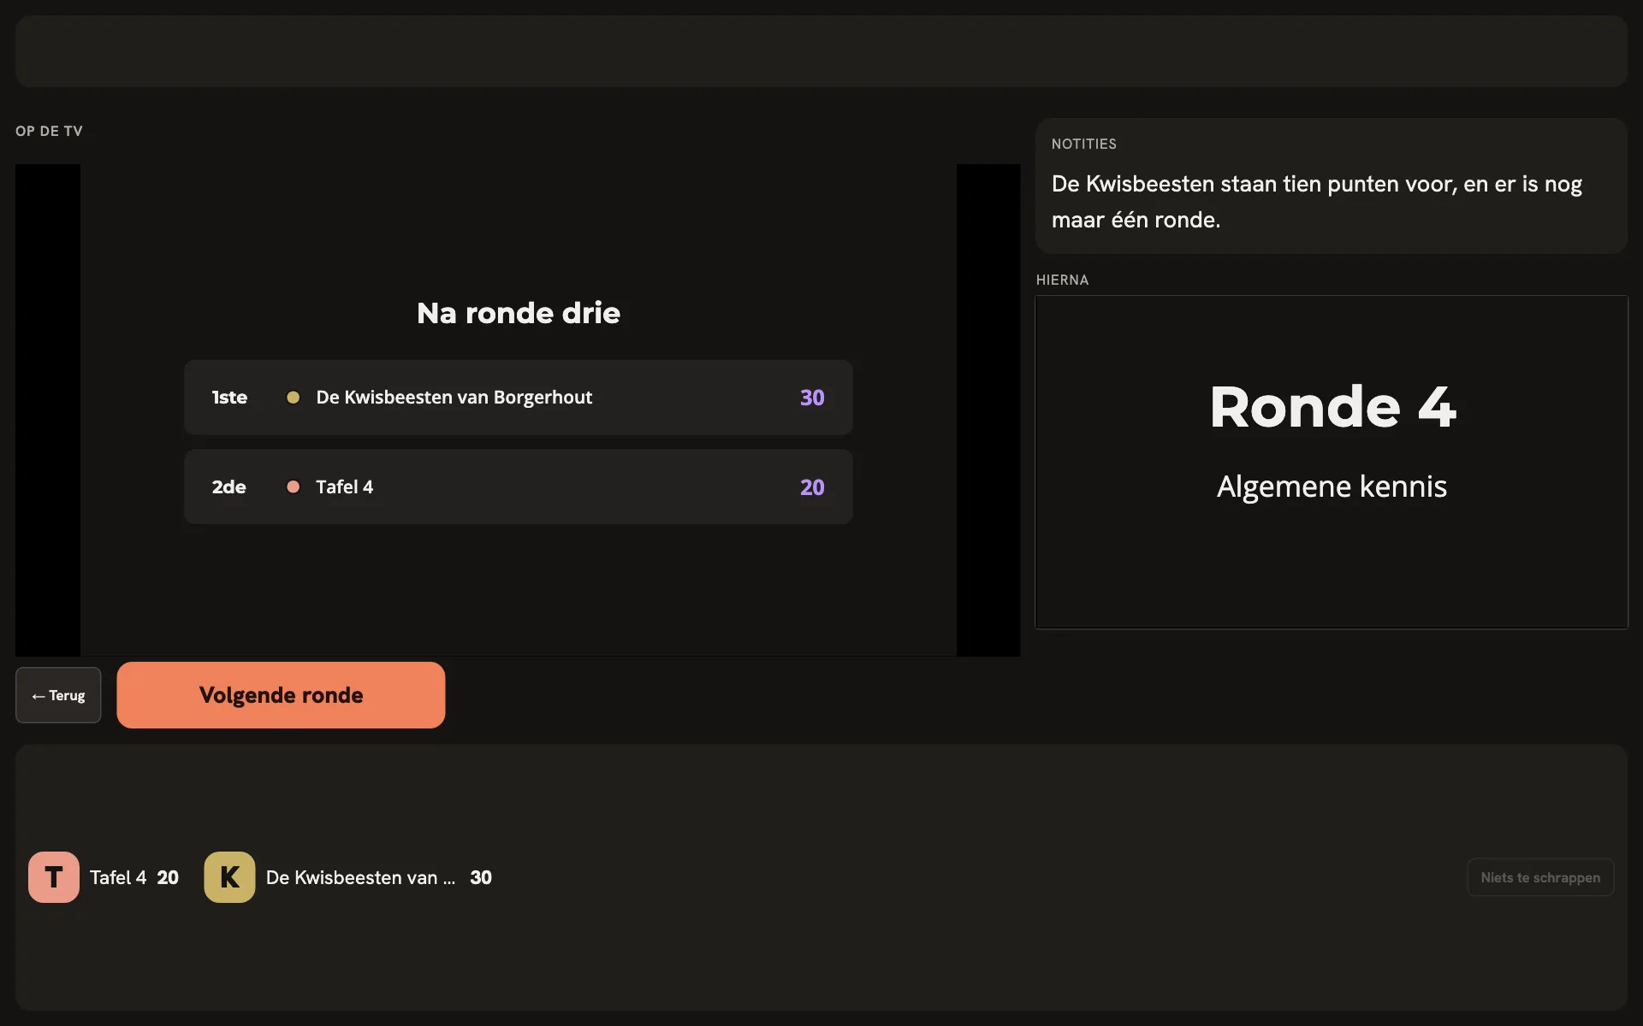Image resolution: width=1643 pixels, height=1026 pixels.
Task: Click the yellow dot beside De Kwisbeesten van Borgerhout
Action: pyautogui.click(x=293, y=398)
